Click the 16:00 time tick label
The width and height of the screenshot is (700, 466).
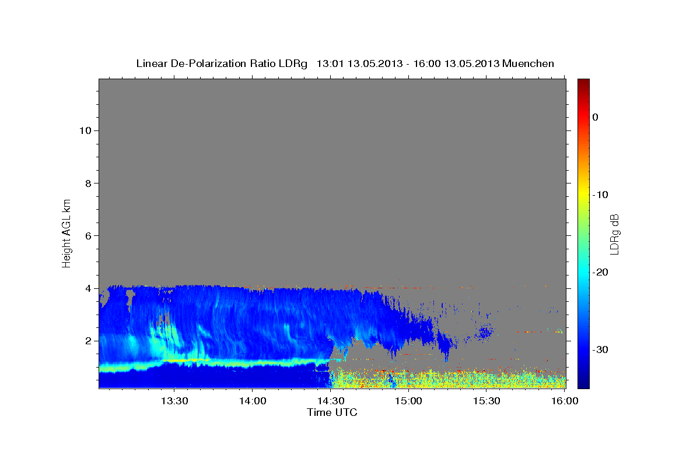tap(565, 401)
